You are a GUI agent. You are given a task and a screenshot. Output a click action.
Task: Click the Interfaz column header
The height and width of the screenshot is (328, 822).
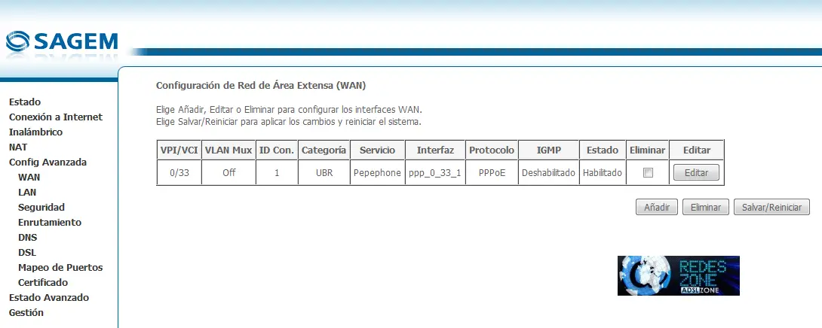click(x=435, y=150)
